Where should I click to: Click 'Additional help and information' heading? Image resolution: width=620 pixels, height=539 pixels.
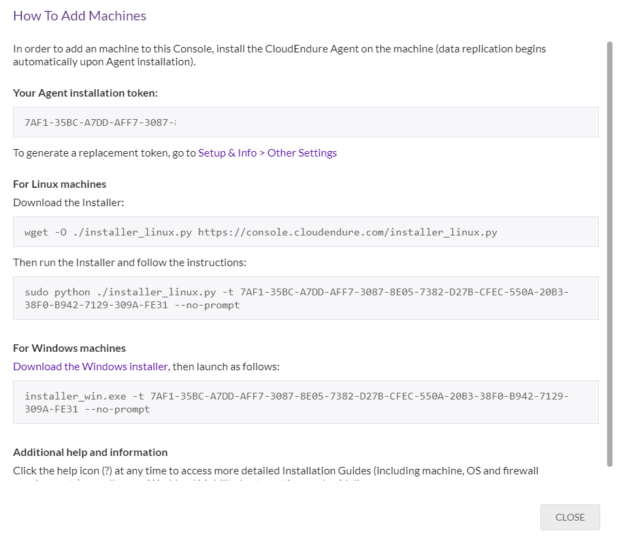[90, 453]
